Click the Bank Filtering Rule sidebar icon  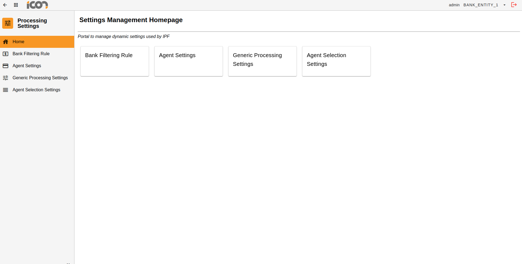pos(6,54)
